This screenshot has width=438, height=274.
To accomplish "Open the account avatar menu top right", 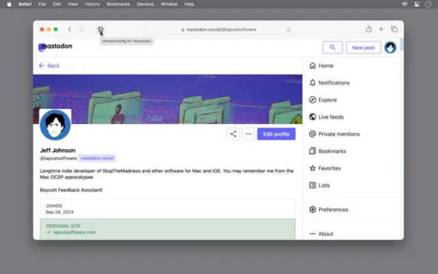I will [390, 47].
